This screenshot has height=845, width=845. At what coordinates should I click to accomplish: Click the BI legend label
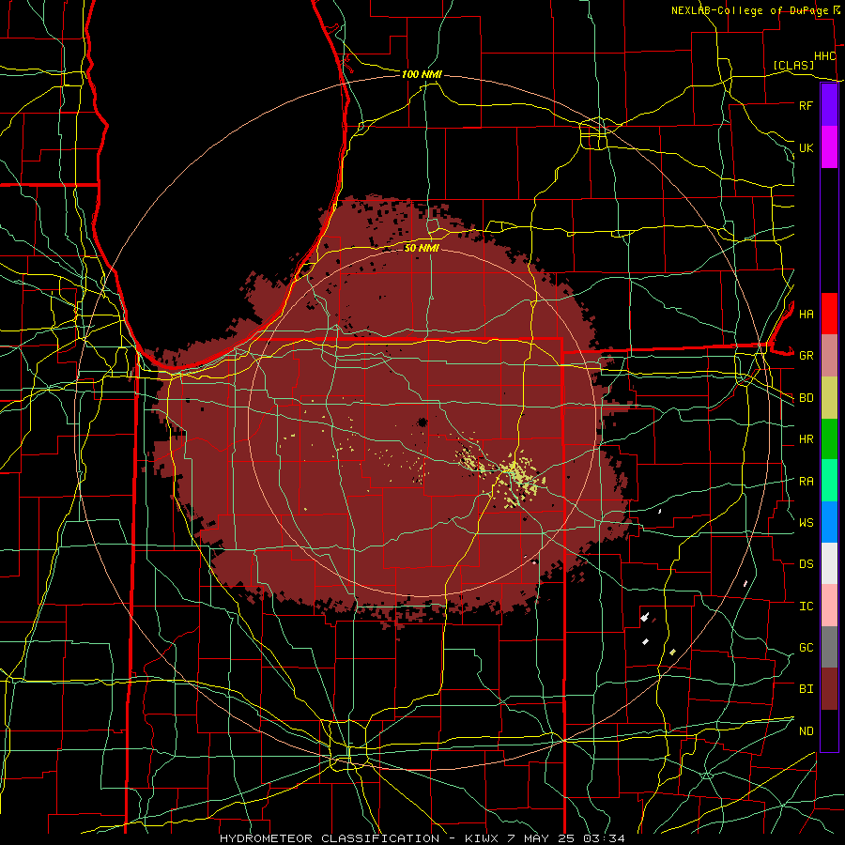point(806,689)
